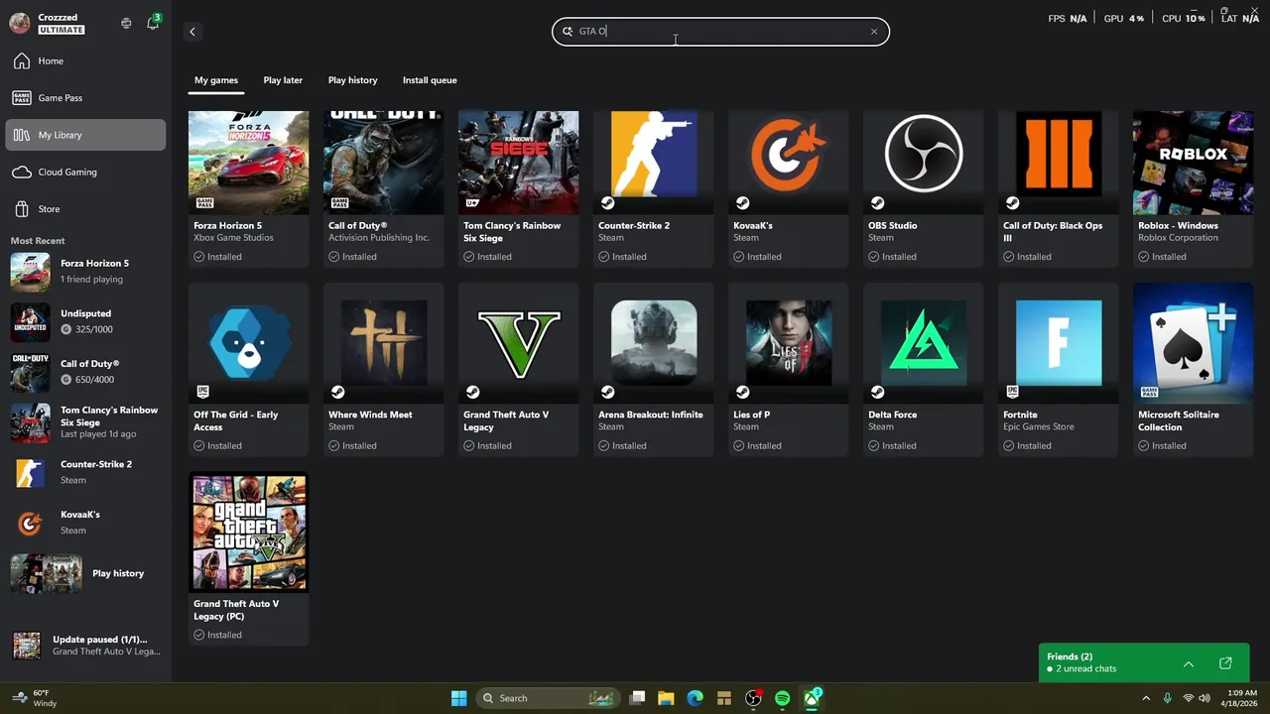Open Grand Theft Auto V Legacy Steam tile

518,369
